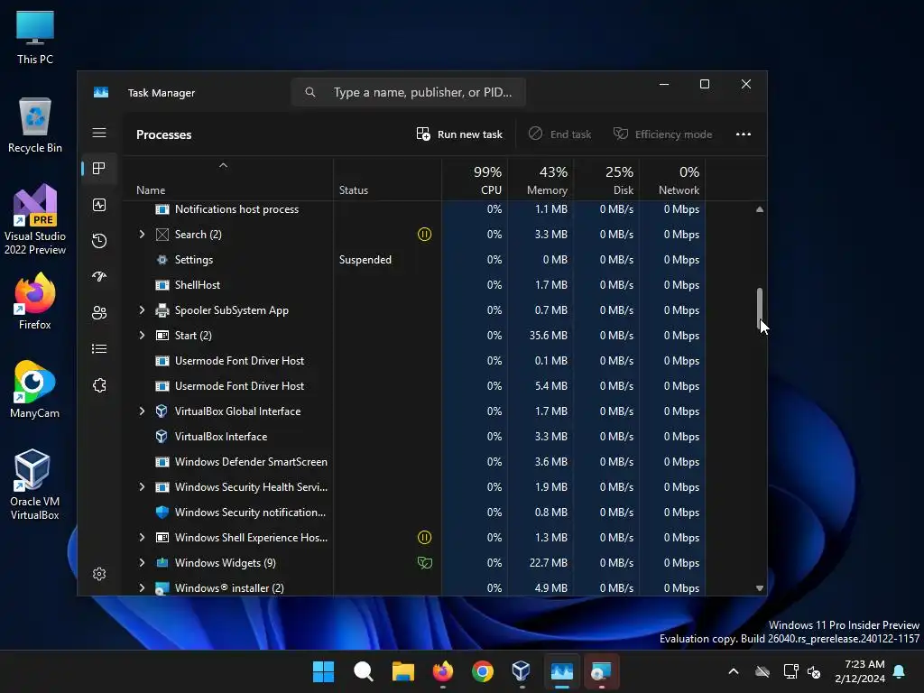Open the Users sidebar icon
924x693 pixels.
99,312
